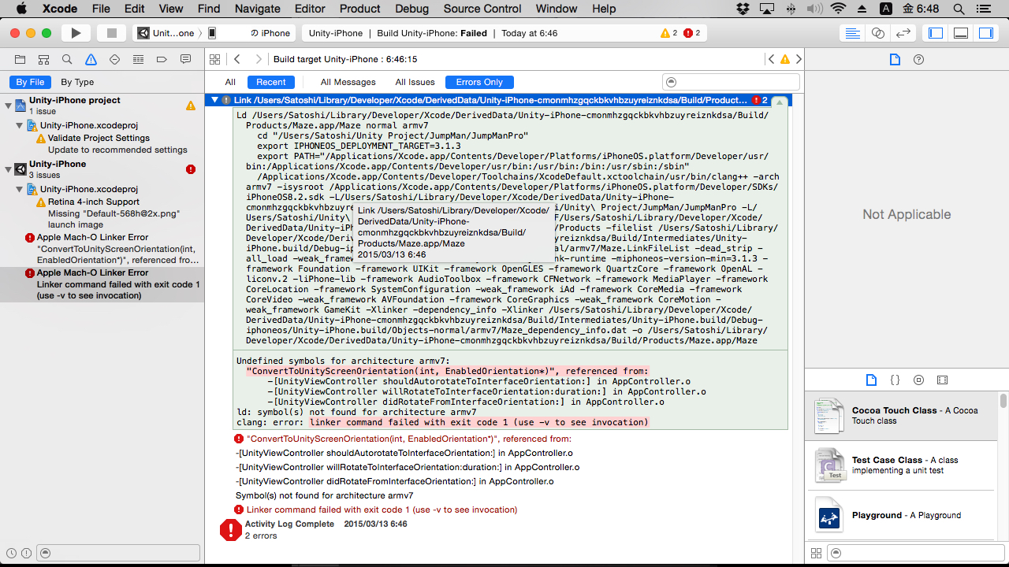
Task: Select the issue navigator warning icon
Action: 91,60
